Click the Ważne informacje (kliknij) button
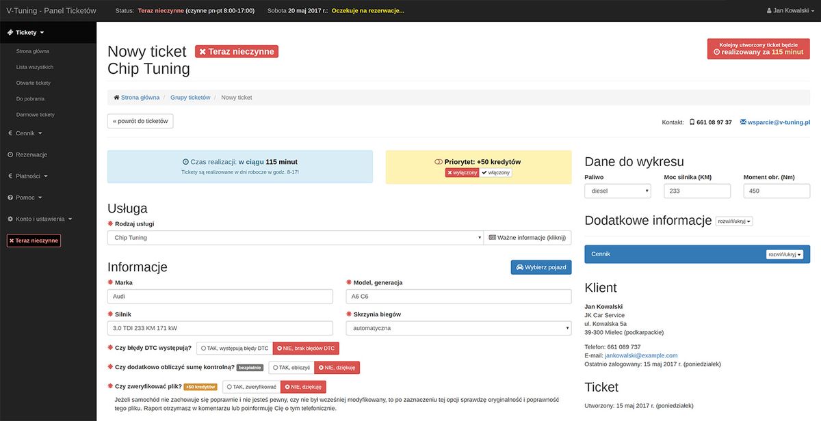The height and width of the screenshot is (421, 821). pos(527,238)
